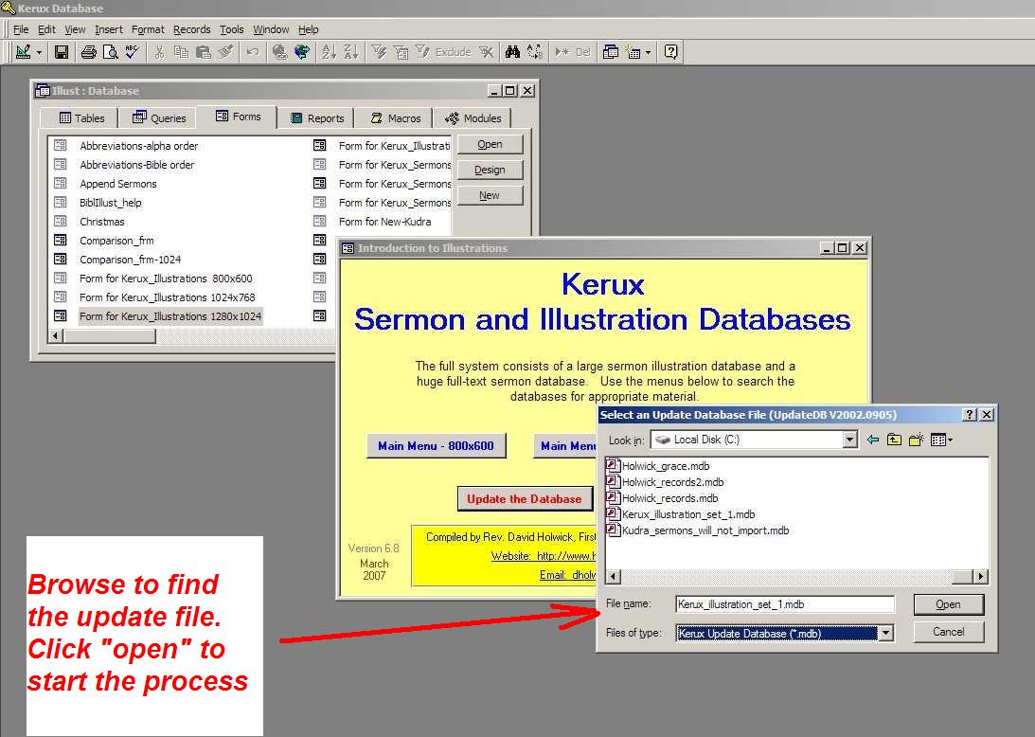Click the Web Toolbar globe icon
Viewport: 1035px width, 737px height.
point(302,52)
